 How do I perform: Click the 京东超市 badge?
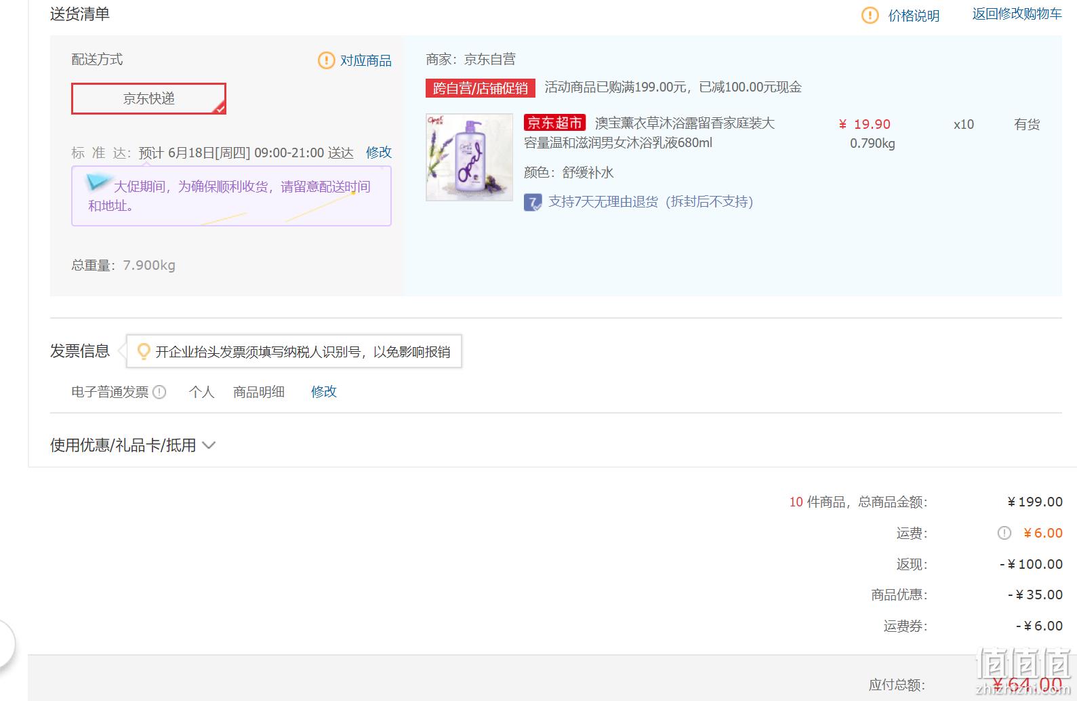[554, 123]
